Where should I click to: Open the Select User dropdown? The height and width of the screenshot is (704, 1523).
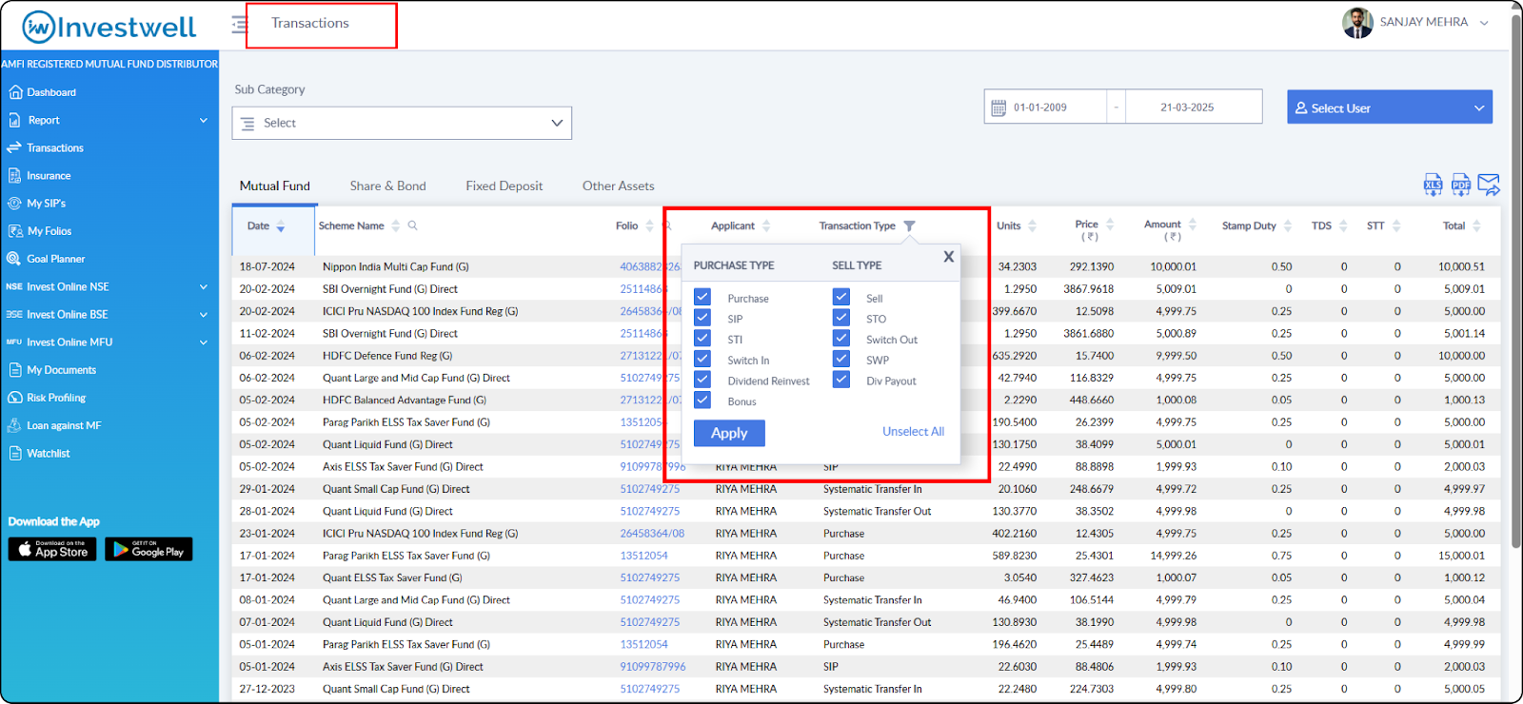pos(1390,108)
